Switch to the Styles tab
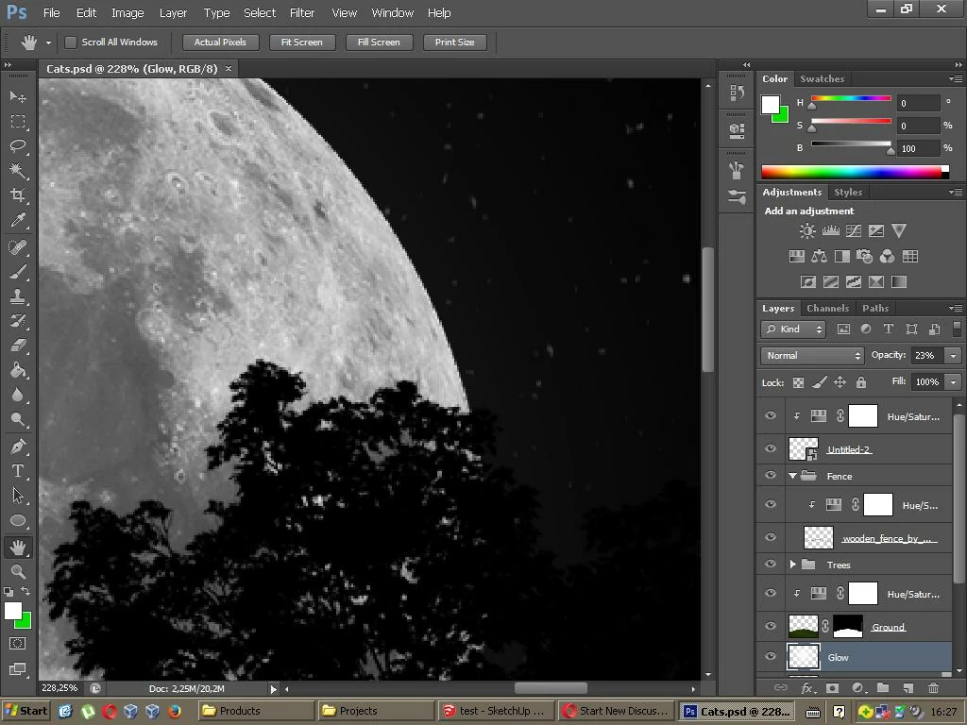This screenshot has width=967, height=725. [848, 193]
